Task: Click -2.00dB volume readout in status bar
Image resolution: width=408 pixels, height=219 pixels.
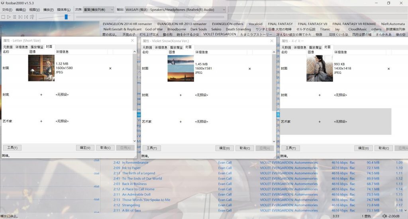Action: [x=393, y=216]
